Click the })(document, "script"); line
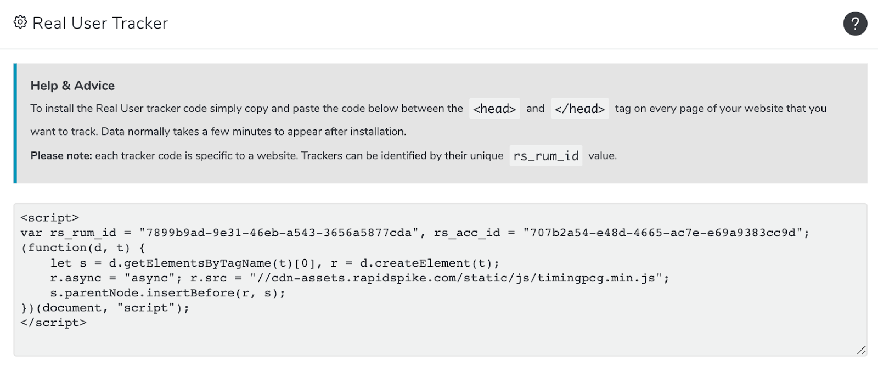Screen dimensions: 878x372 click(x=105, y=308)
